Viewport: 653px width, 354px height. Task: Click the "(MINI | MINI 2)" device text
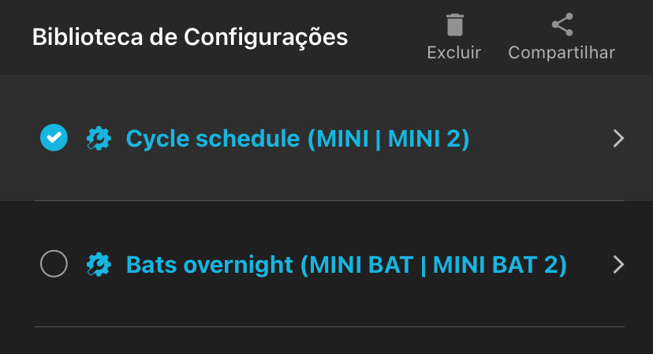[388, 139]
